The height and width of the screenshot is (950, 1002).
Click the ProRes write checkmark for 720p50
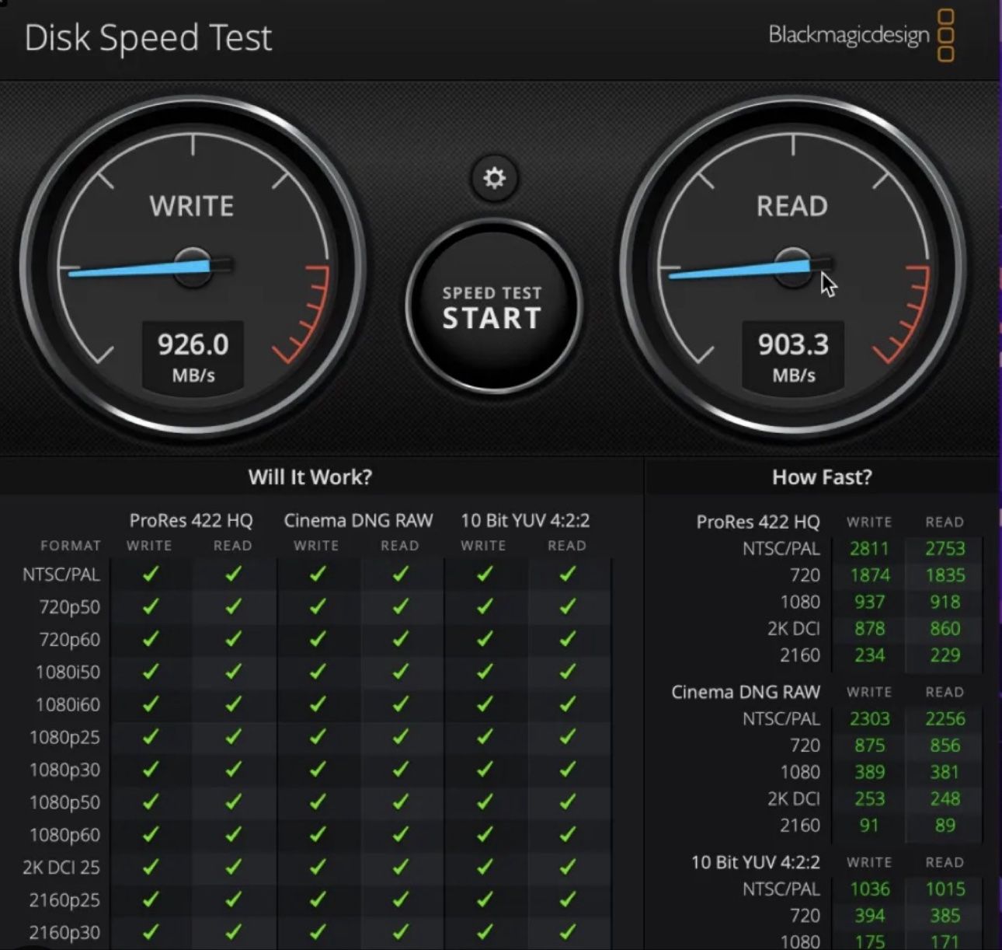tap(150, 606)
